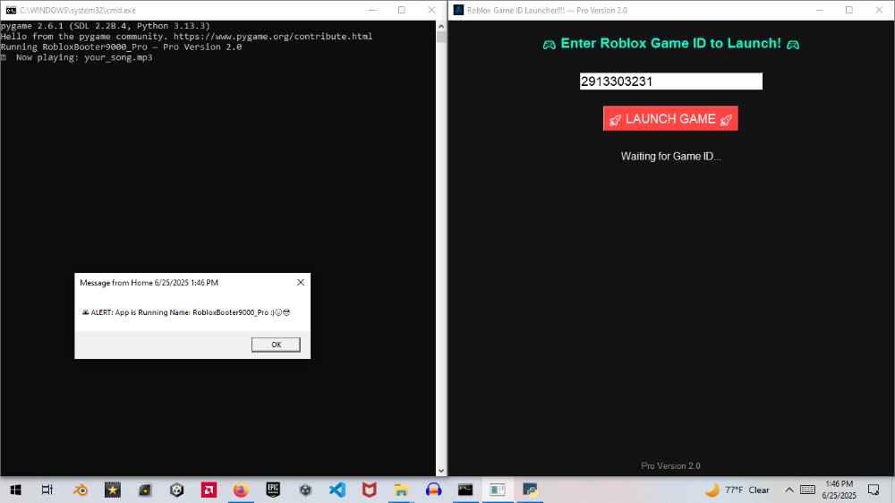The image size is (895, 503).
Task: Open the Windows Start menu
Action: [x=15, y=490]
